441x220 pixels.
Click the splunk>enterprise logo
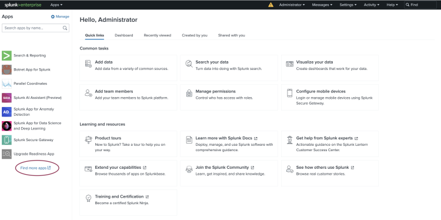23,5
